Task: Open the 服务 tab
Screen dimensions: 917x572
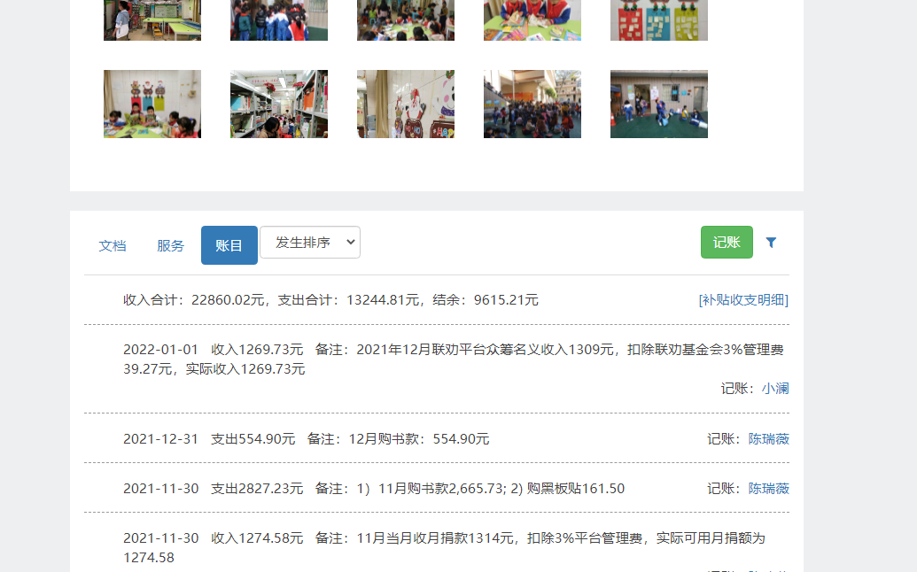Action: click(x=171, y=246)
